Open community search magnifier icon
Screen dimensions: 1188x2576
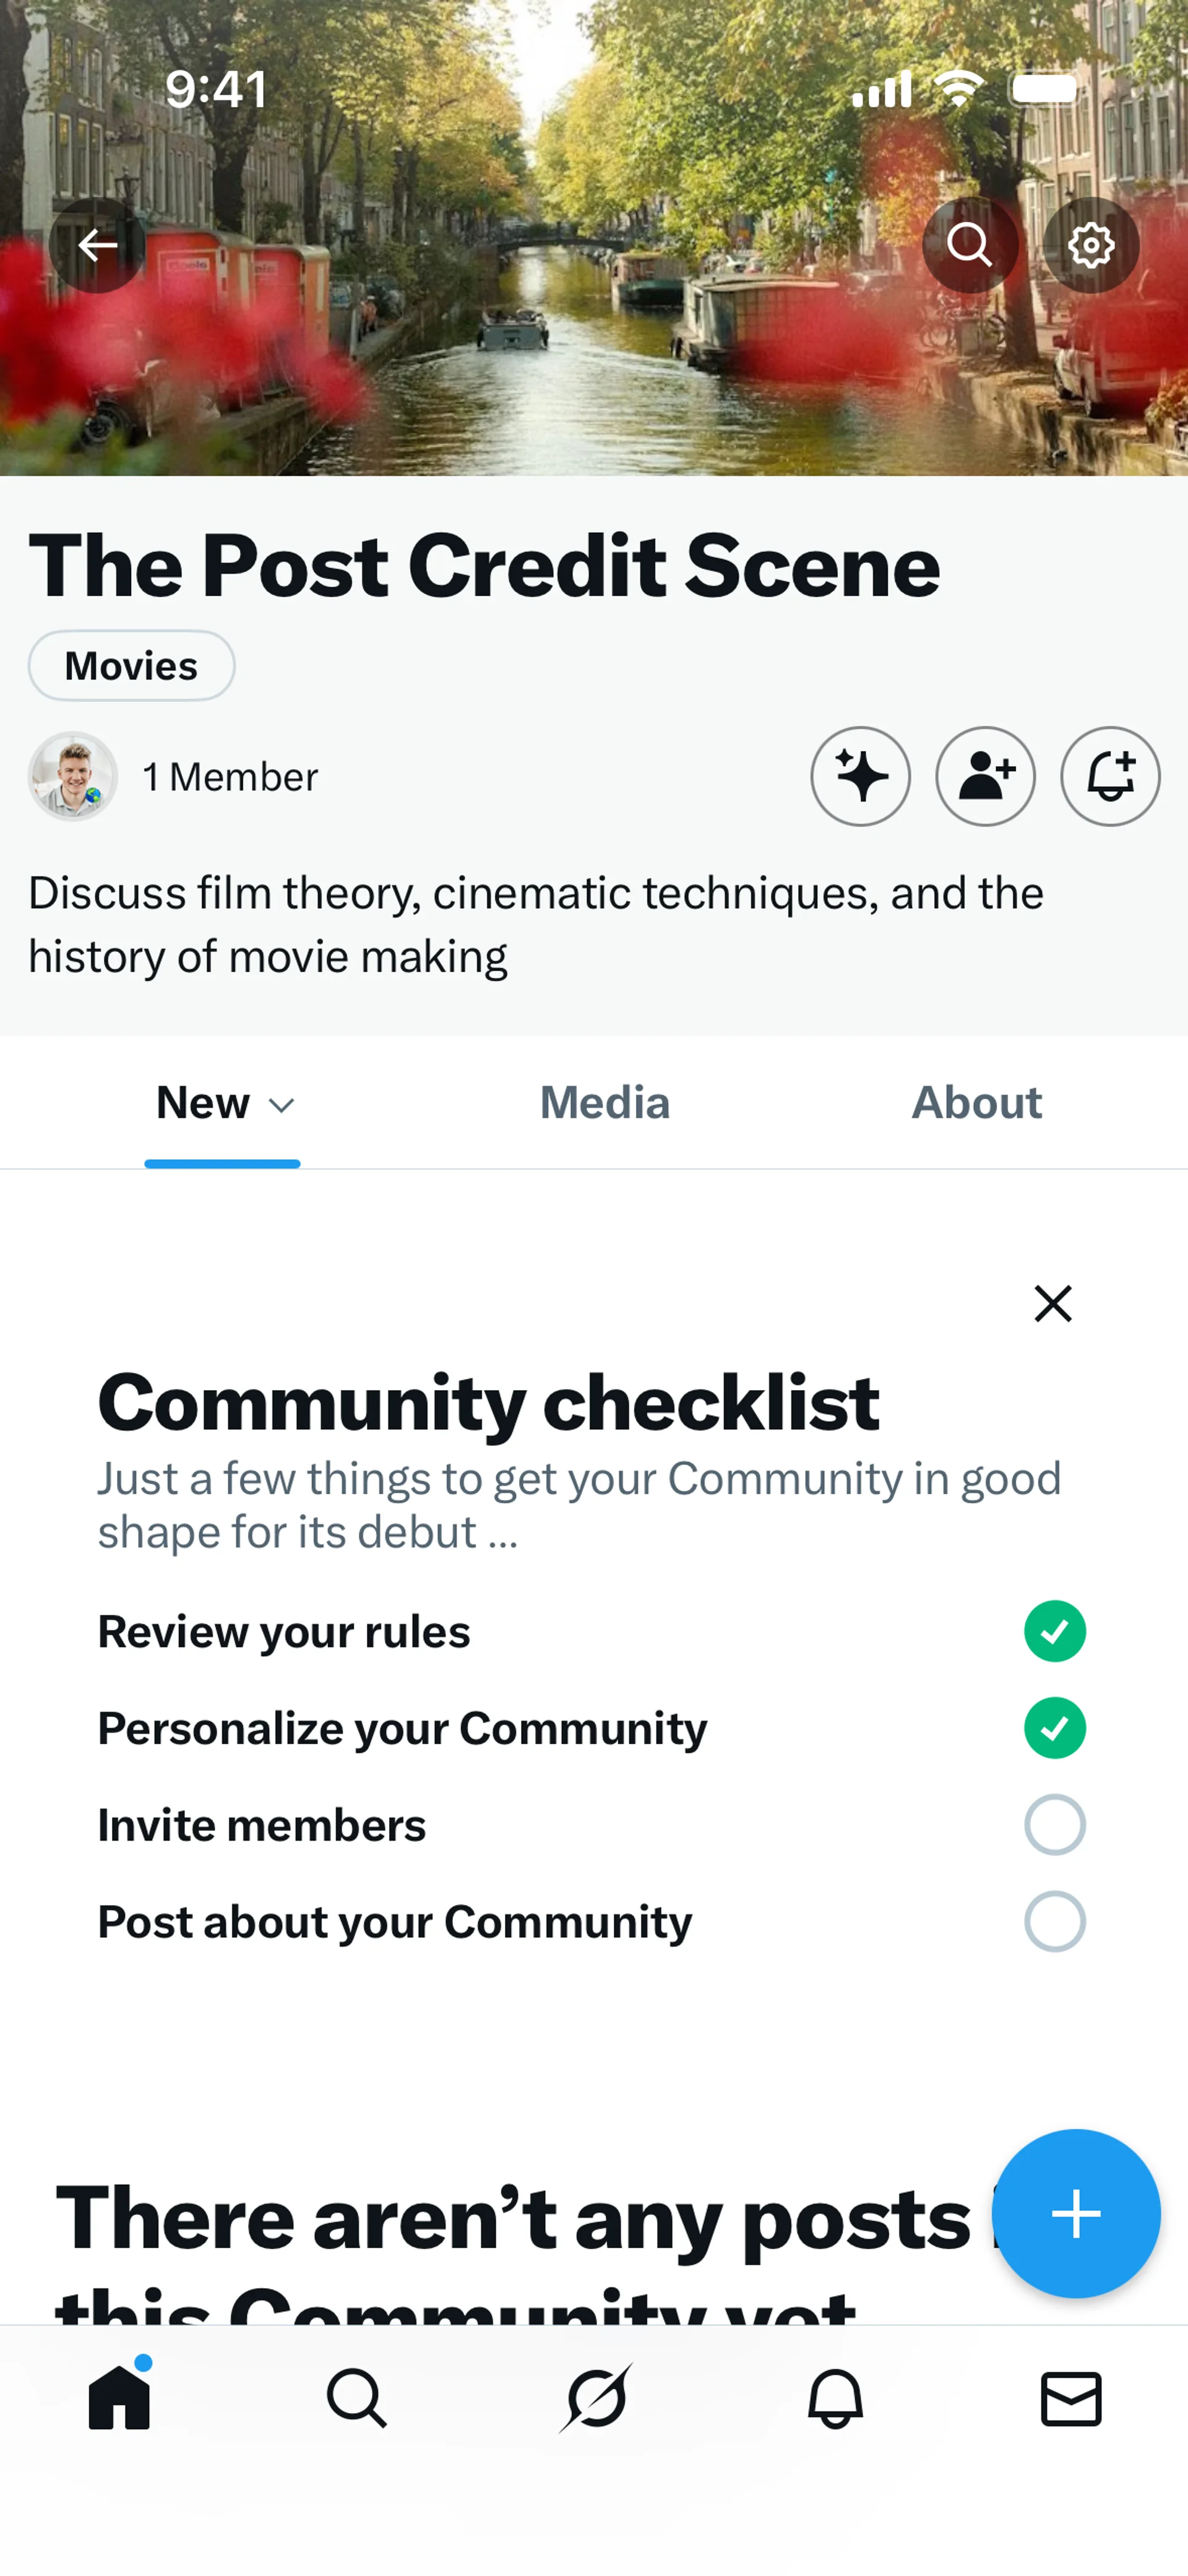click(969, 245)
